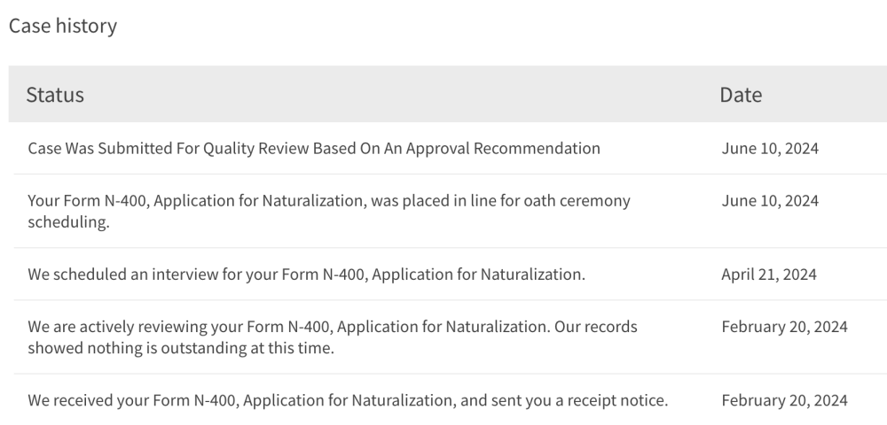Click 'Application for Naturalization' in the interview row

tap(479, 274)
